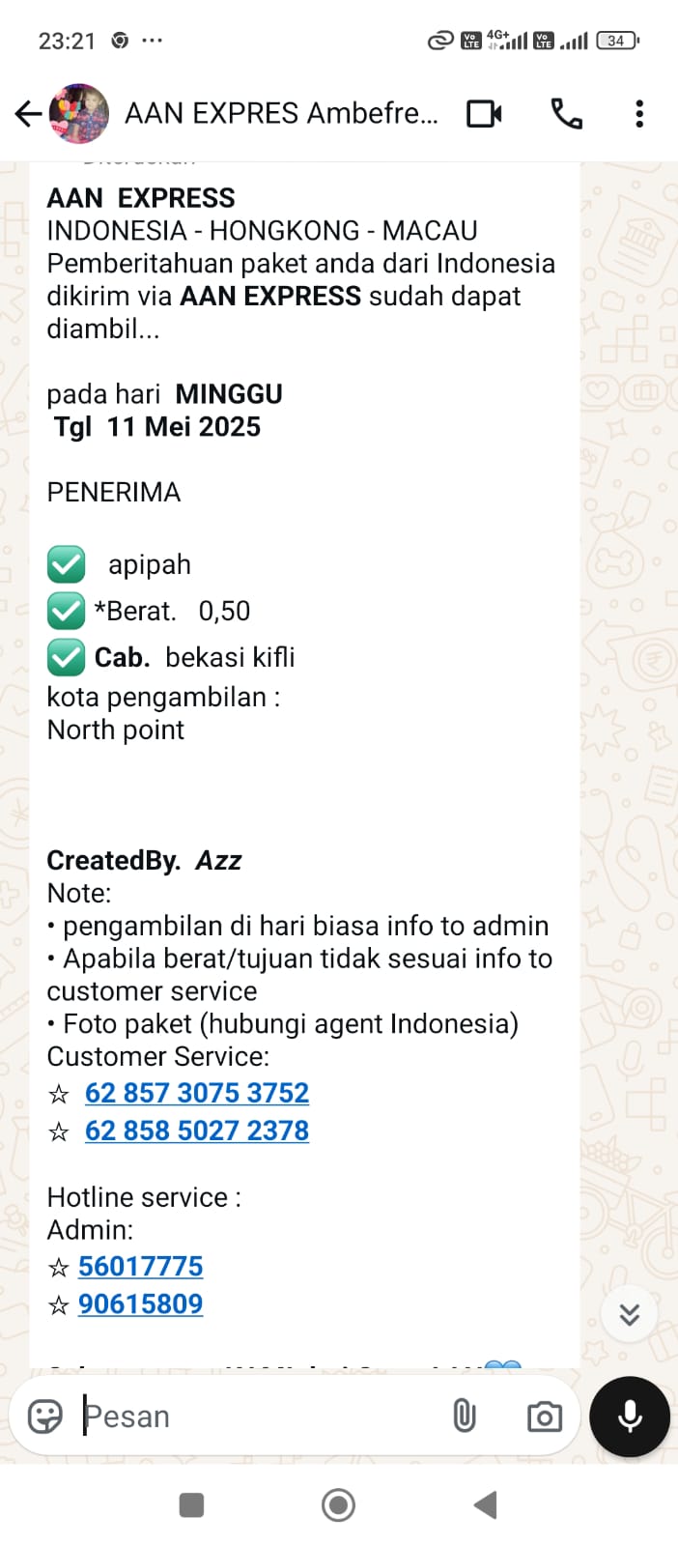The image size is (678, 1546).
Task: Tap the green check mark beside apipah
Action: pos(66,565)
